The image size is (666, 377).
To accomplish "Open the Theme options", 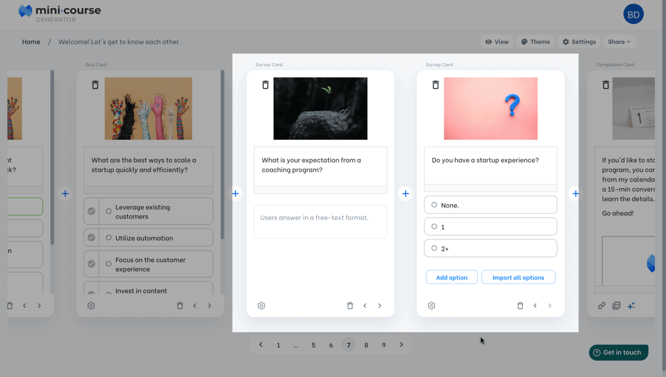I will tap(536, 41).
